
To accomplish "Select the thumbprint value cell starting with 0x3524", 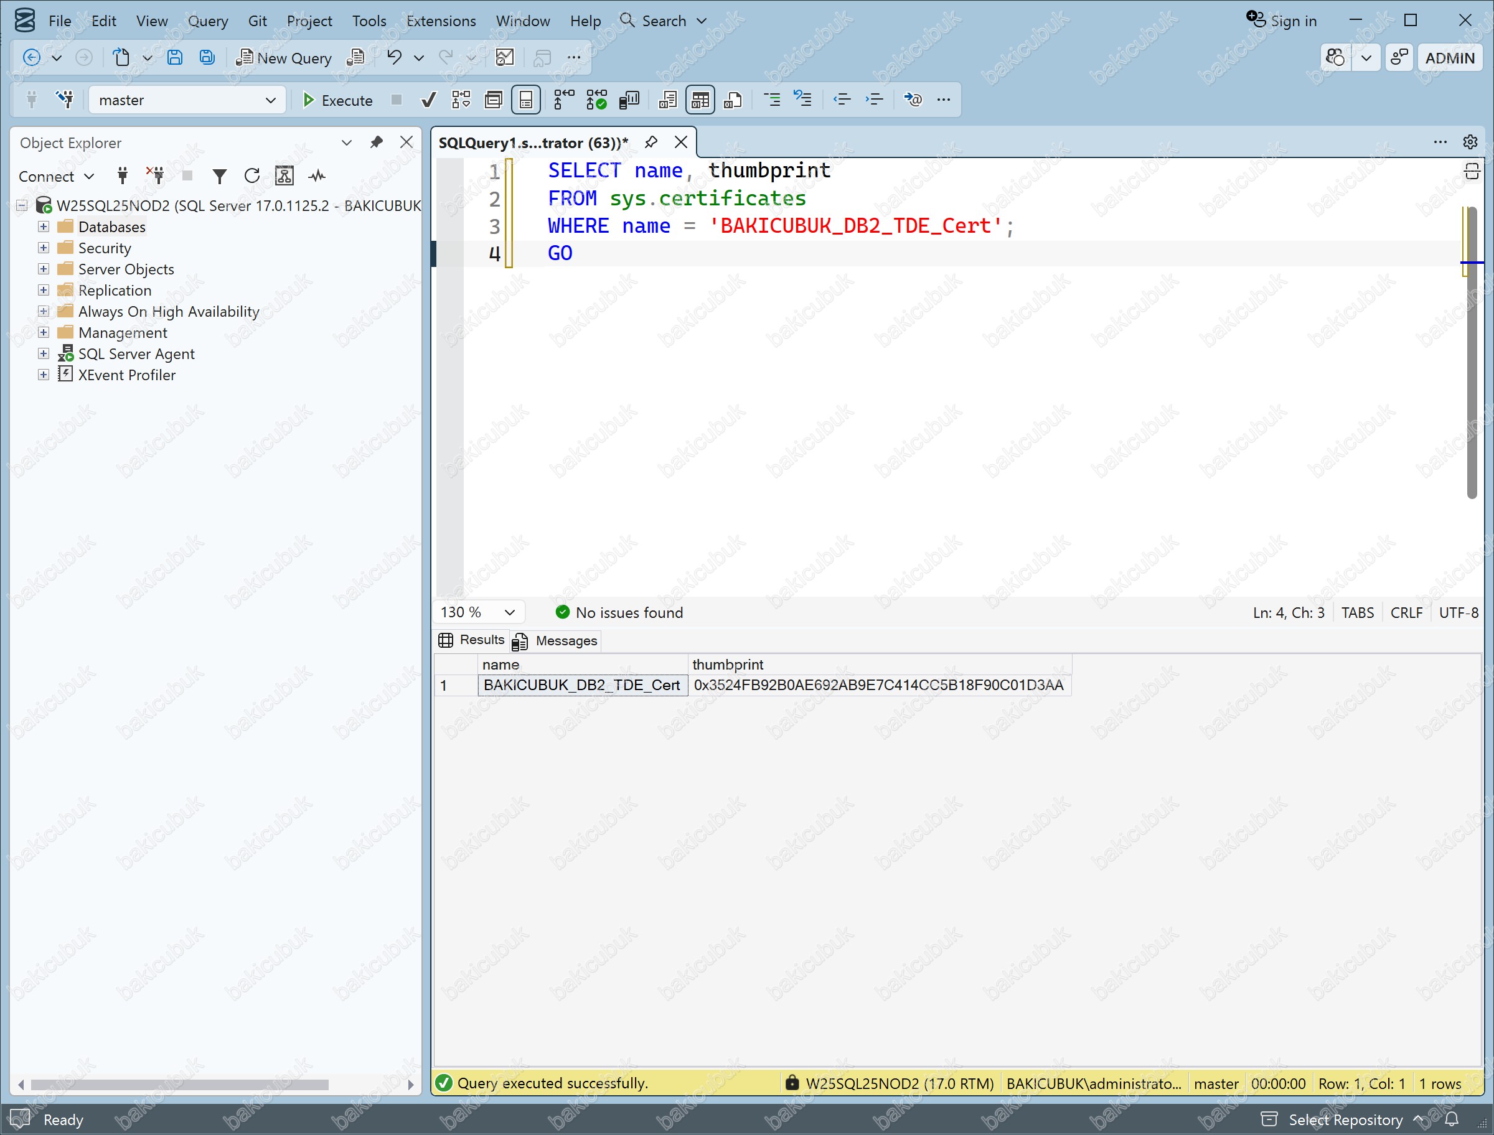I will [x=879, y=685].
